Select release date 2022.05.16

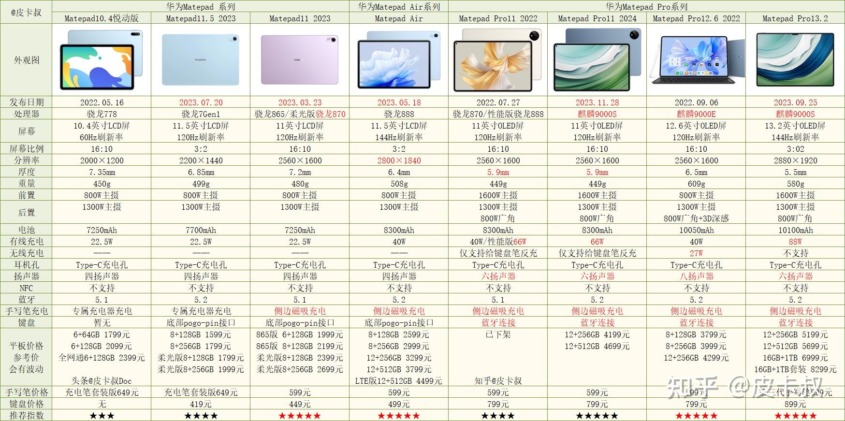pos(102,102)
